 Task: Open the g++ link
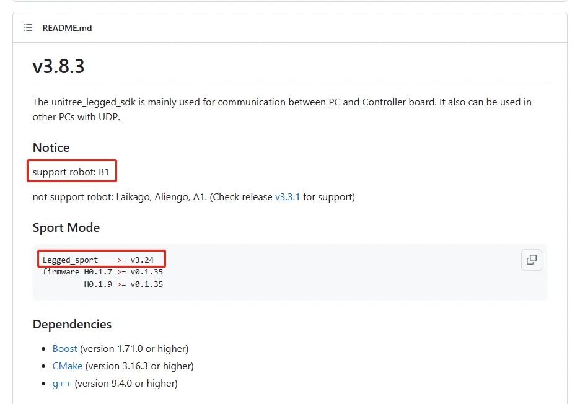[x=62, y=384]
